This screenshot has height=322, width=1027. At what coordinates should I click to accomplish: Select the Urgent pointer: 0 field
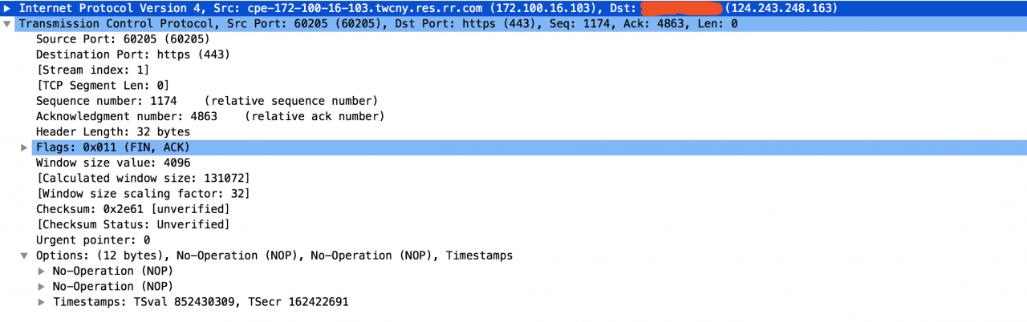pos(92,239)
